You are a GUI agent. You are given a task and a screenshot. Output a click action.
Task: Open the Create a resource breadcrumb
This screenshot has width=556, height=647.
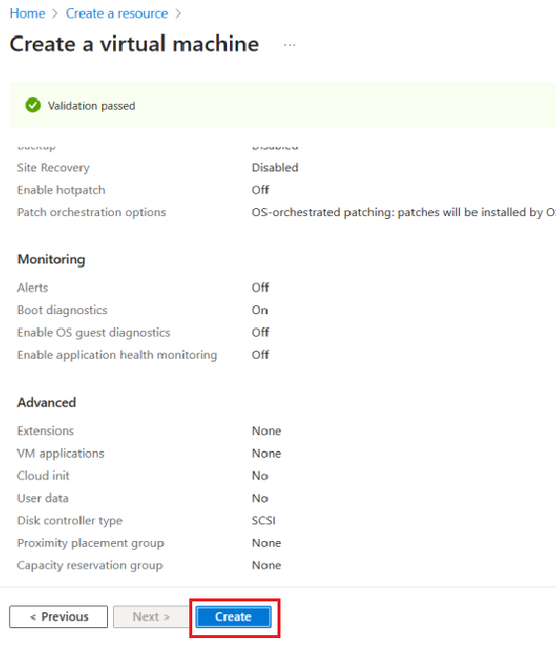[117, 14]
